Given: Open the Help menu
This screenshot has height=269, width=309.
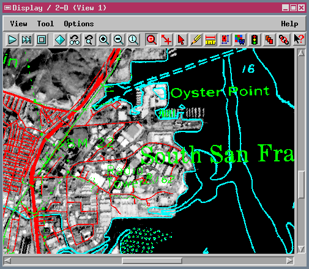Looking at the screenshot, I should (289, 24).
